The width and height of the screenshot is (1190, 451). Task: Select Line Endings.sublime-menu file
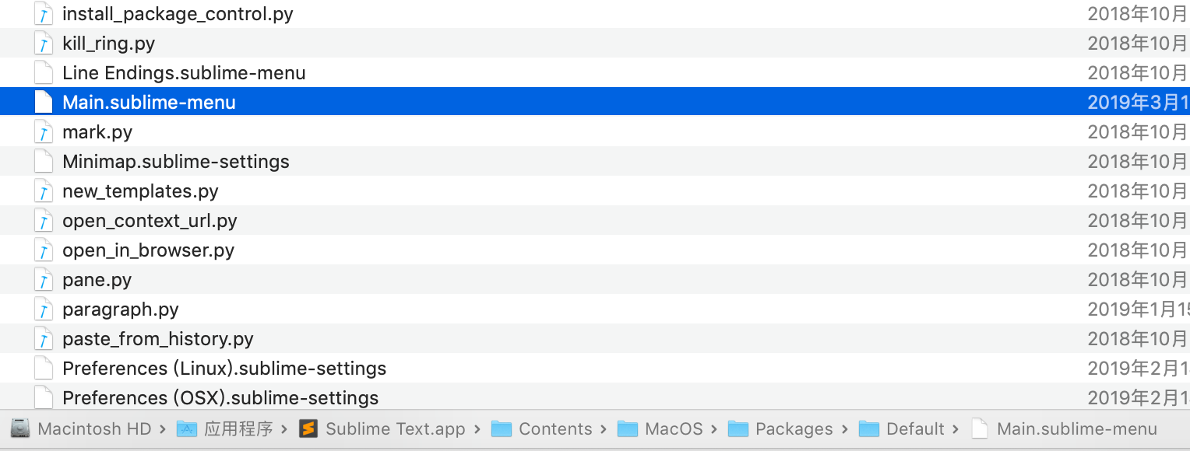point(595,73)
